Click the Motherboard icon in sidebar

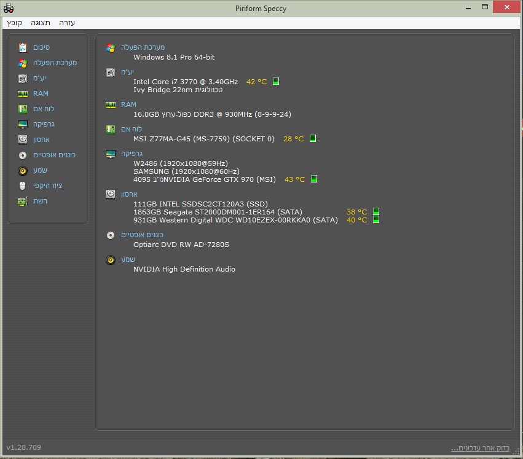23,109
